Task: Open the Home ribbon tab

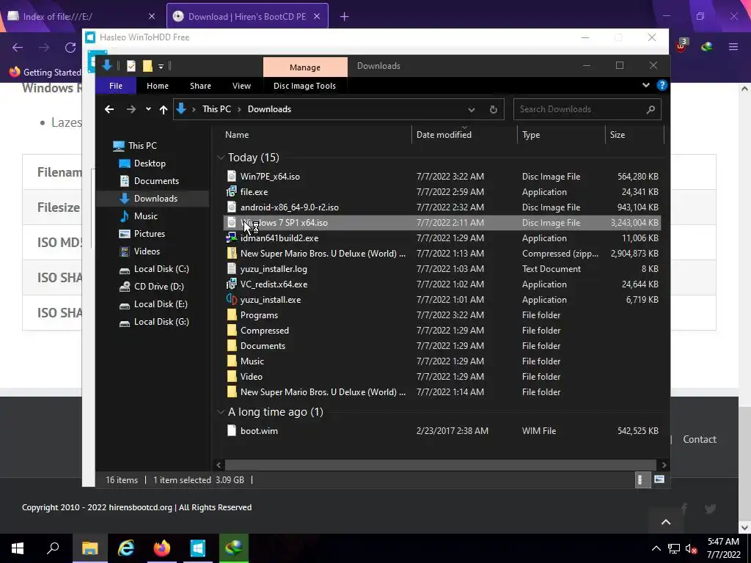Action: click(x=158, y=86)
